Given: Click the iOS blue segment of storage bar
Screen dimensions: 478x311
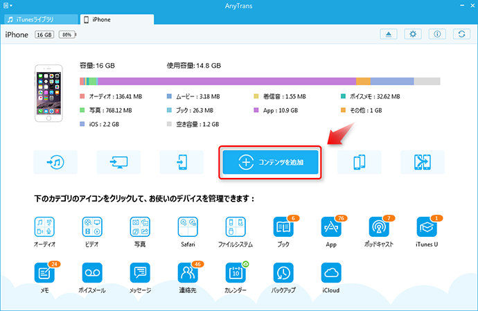Looking at the screenshot, I should (392, 81).
